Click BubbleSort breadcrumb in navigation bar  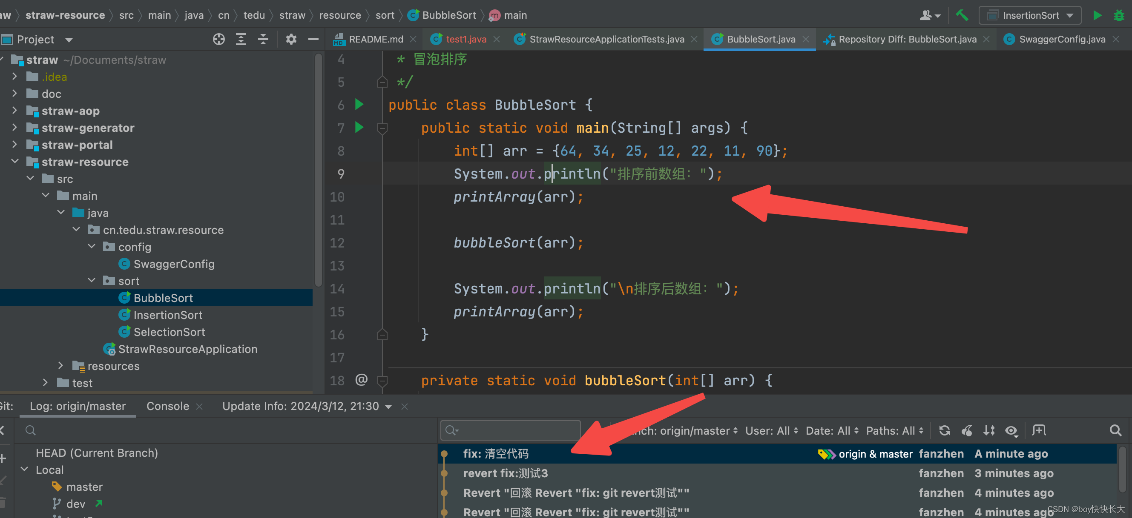(x=442, y=15)
